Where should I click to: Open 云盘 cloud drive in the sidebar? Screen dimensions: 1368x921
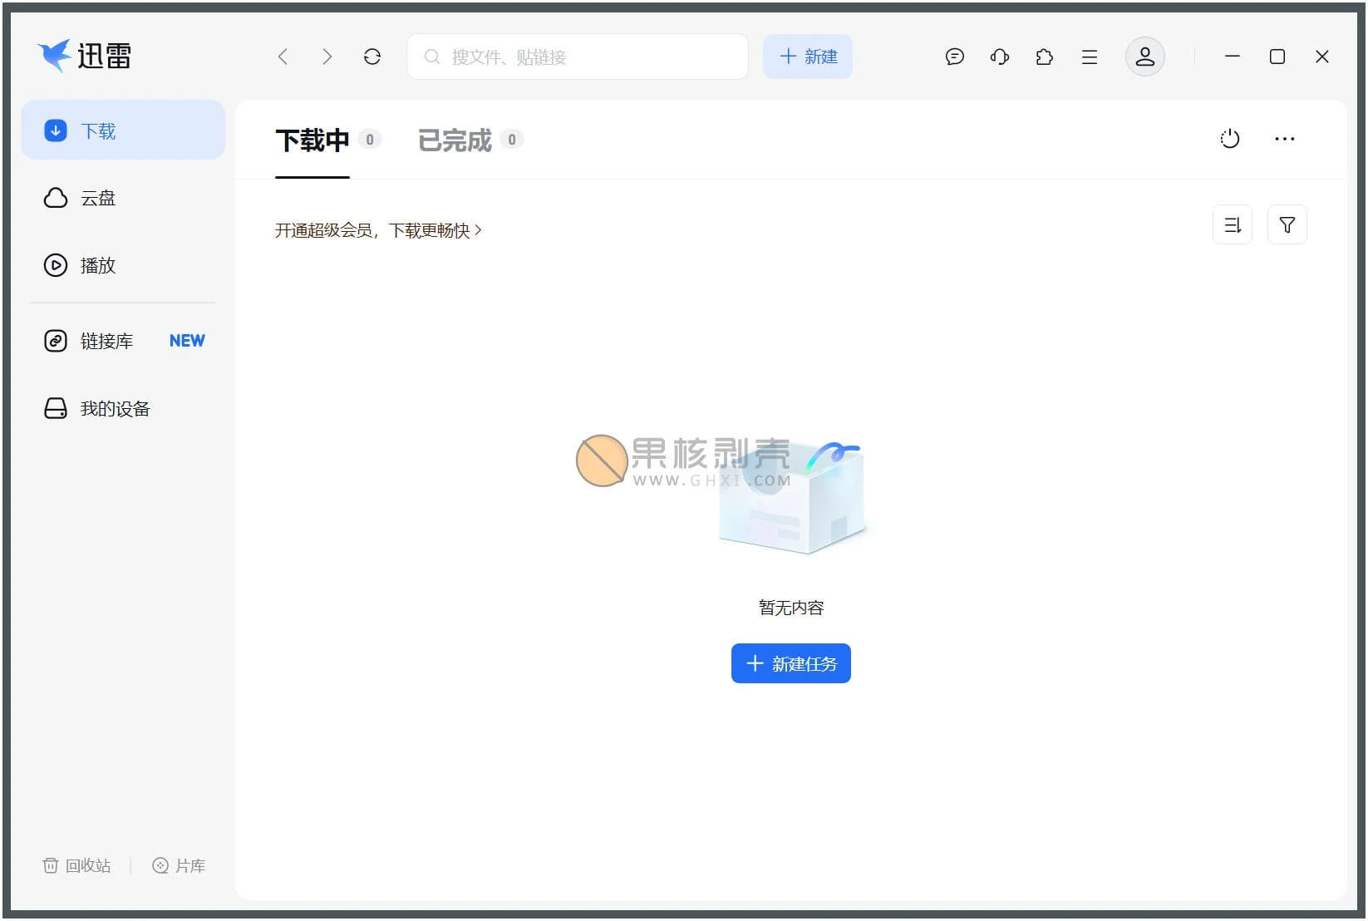123,198
